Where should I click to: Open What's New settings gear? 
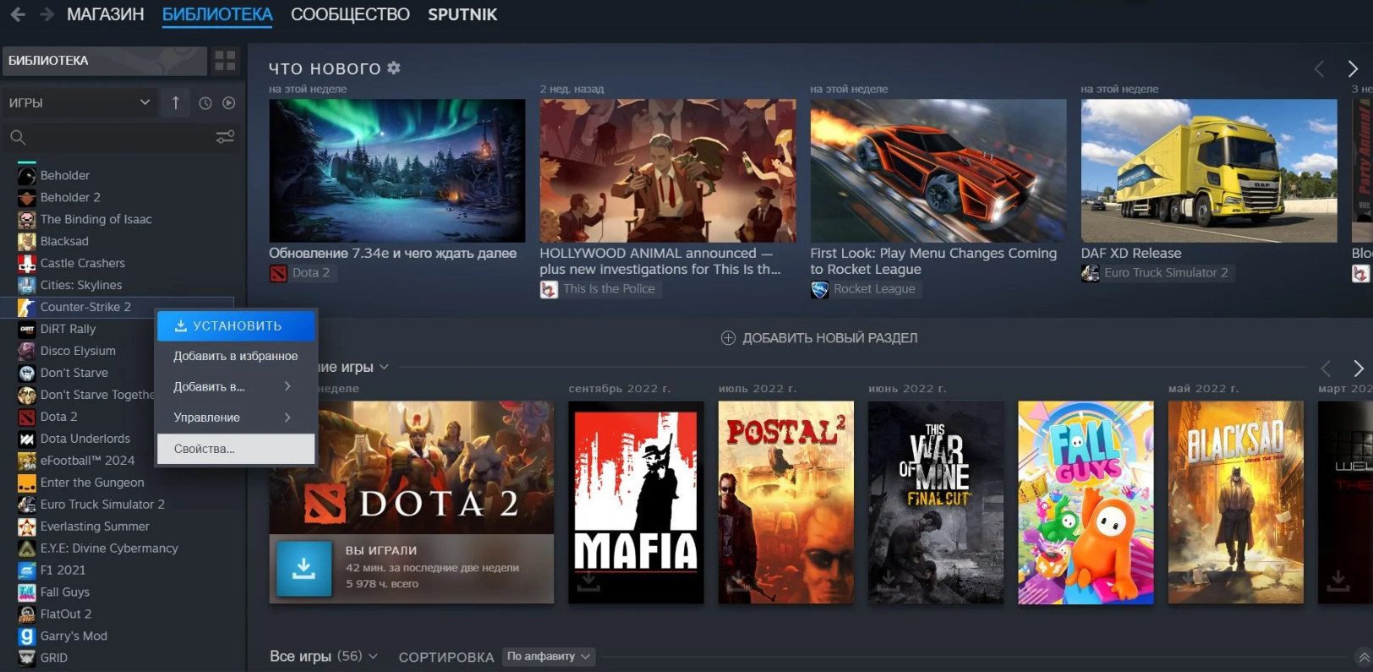click(394, 68)
